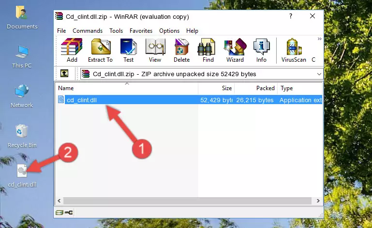Expand the hidden toolbar buttons chevron
Screen dimensions: 372x228
coord(320,39)
